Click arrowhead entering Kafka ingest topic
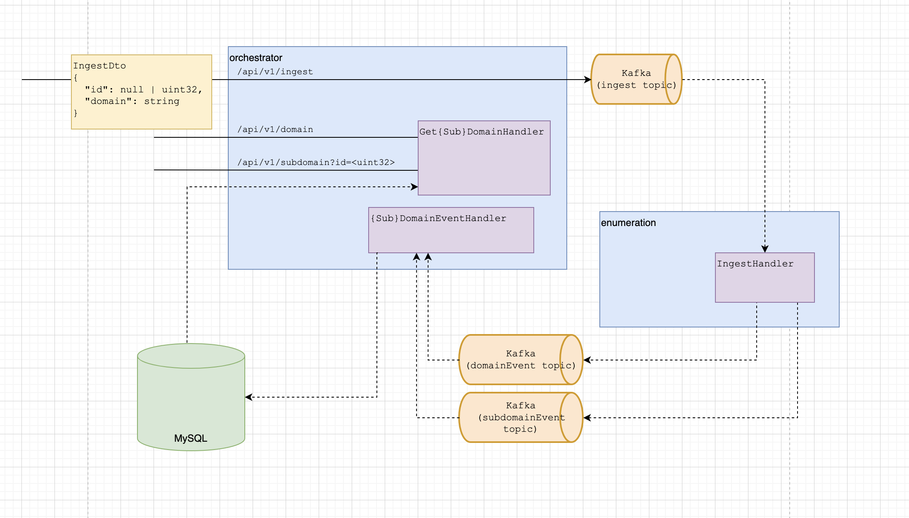 click(588, 80)
